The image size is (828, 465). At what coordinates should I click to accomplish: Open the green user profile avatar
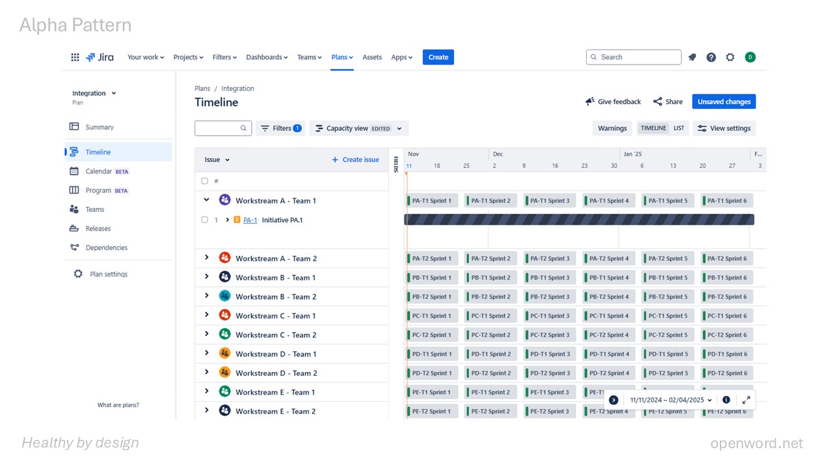[x=750, y=57]
